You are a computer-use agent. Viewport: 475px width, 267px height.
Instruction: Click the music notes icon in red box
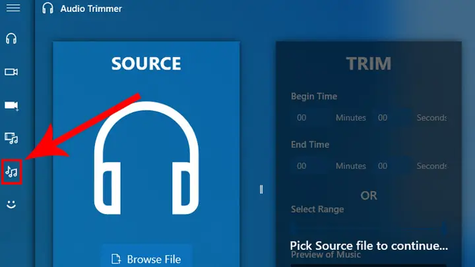11,172
